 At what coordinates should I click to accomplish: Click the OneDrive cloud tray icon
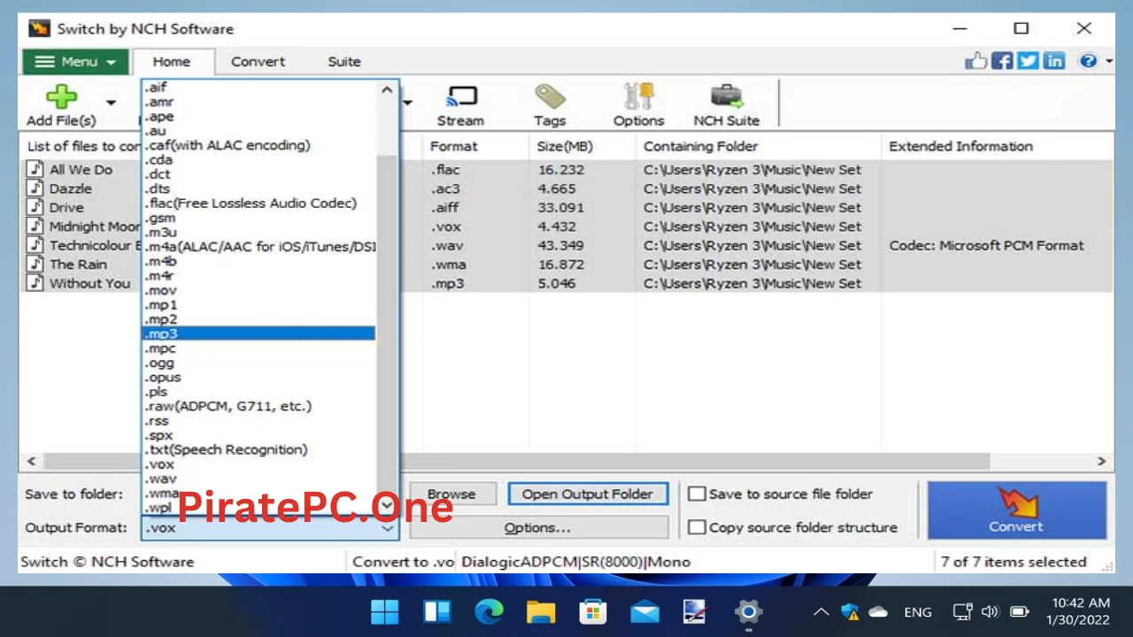[x=878, y=611]
